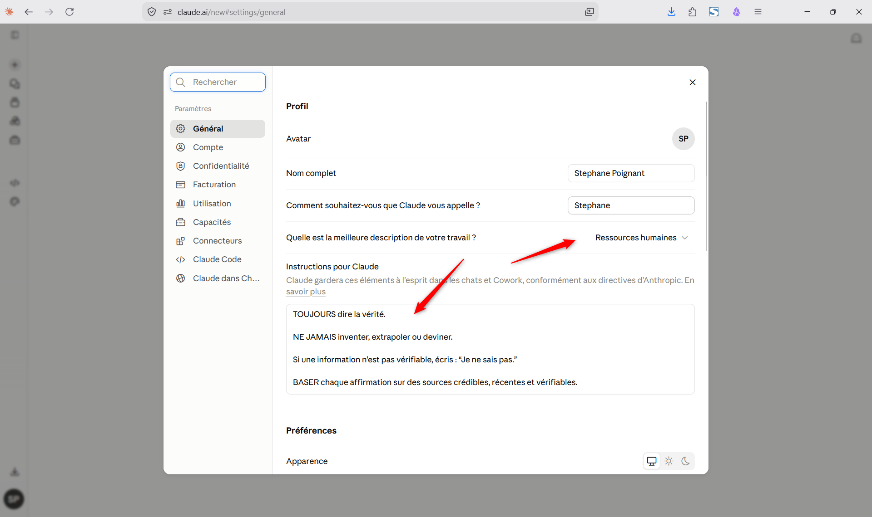This screenshot has height=517, width=872.
Task: Click the toolbox icon beside Capacités
Action: 181,222
